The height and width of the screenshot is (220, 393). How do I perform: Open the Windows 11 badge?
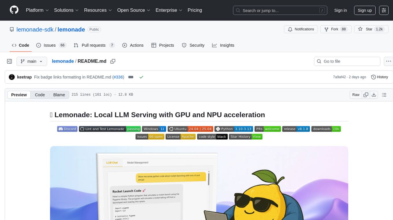(x=154, y=129)
